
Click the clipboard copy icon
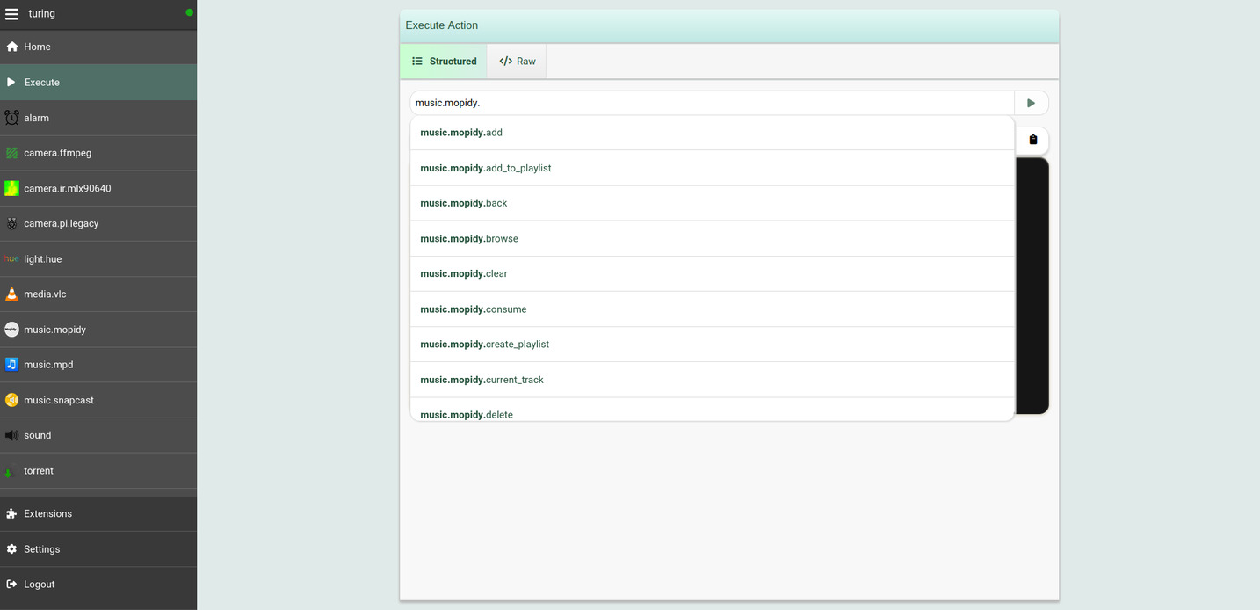[1032, 139]
